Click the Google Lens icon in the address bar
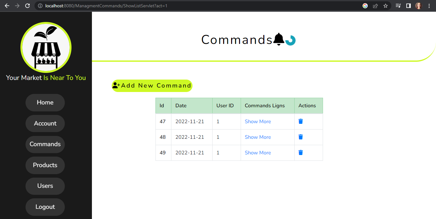The image size is (436, 219). [365, 5]
